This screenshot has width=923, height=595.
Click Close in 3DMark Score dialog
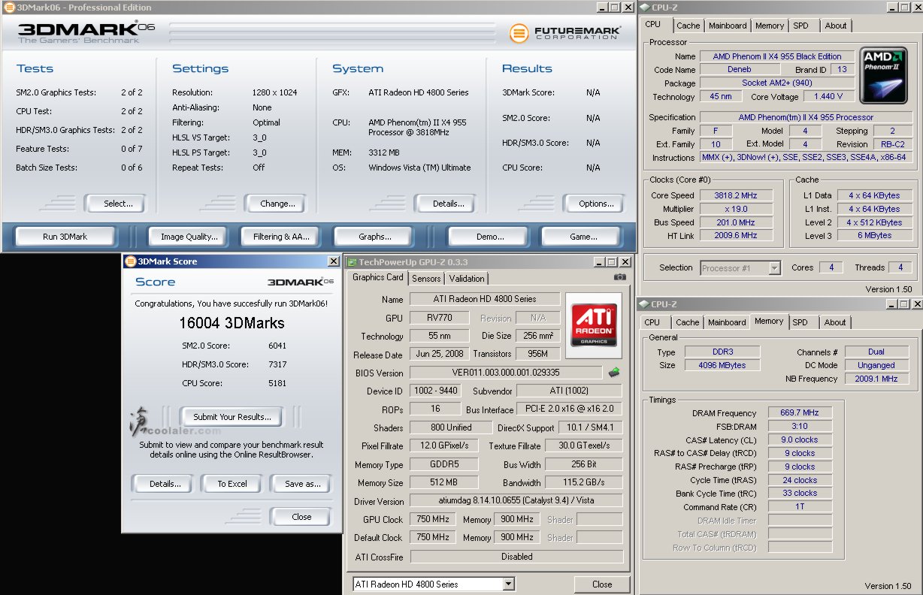[x=301, y=517]
